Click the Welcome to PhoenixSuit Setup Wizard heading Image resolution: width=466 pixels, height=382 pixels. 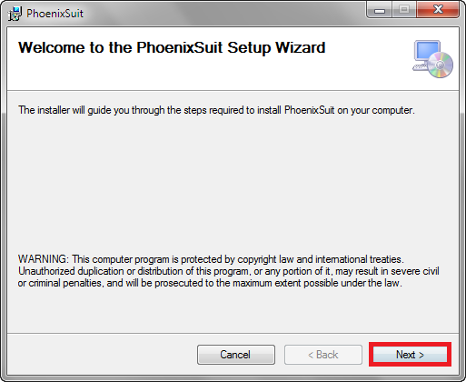point(172,47)
